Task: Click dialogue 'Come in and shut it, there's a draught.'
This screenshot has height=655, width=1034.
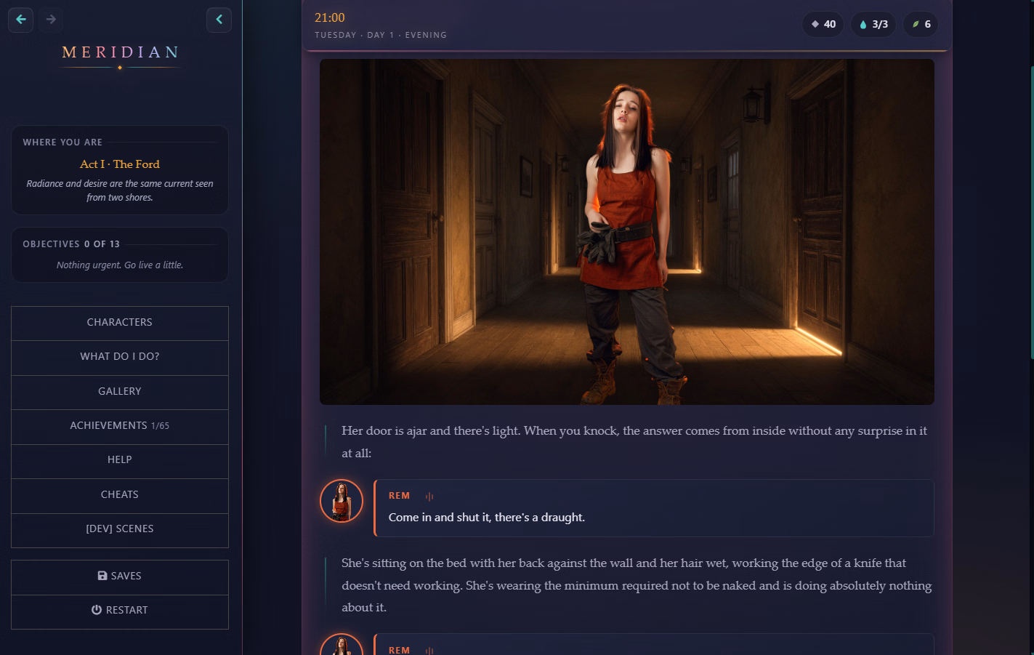Action: [487, 518]
